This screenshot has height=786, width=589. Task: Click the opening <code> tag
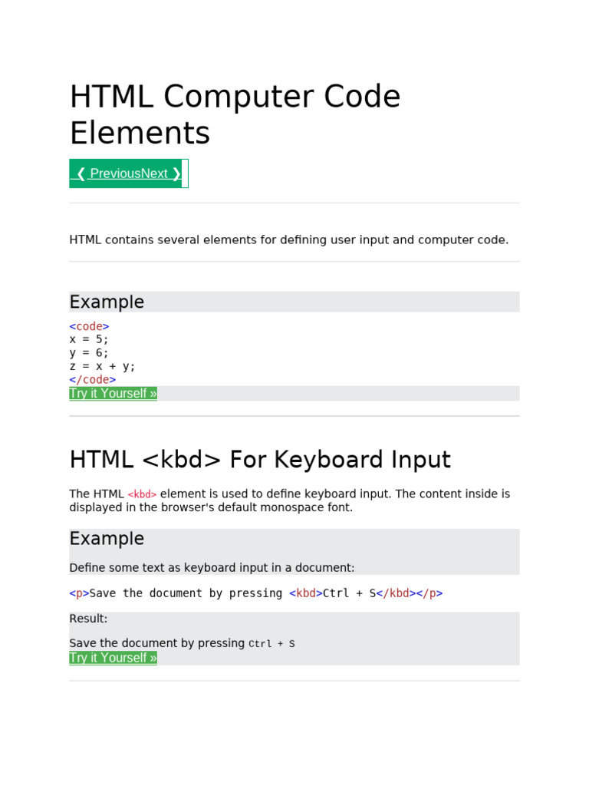(x=89, y=326)
